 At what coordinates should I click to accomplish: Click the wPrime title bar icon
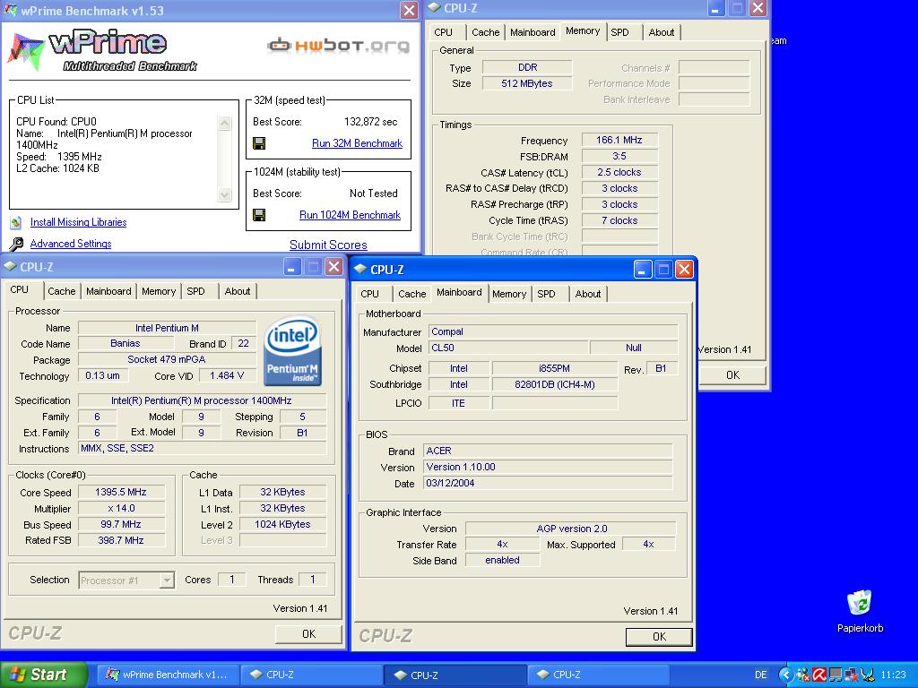(10, 10)
